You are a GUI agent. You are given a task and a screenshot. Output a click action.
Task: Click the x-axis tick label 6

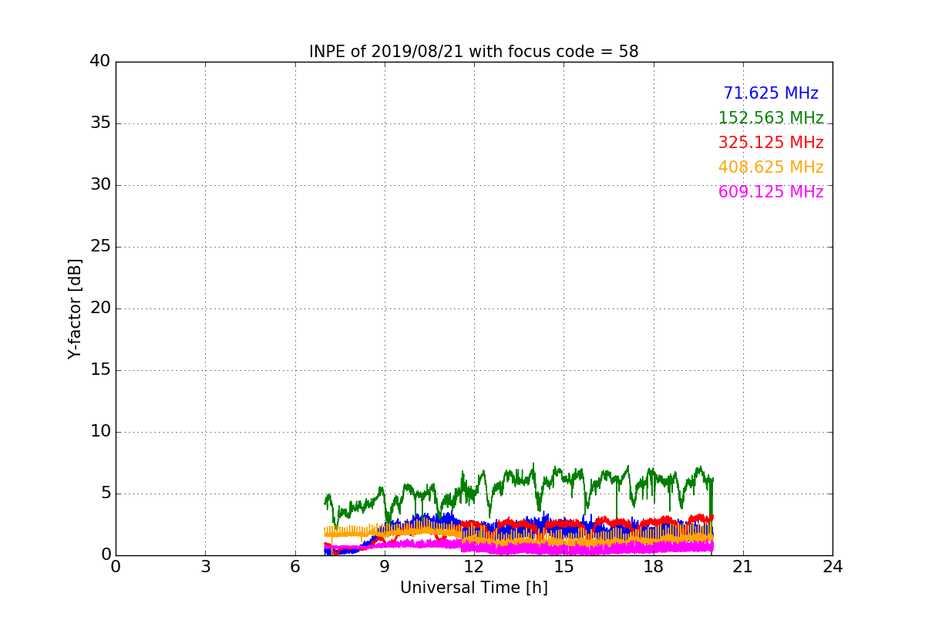[295, 566]
